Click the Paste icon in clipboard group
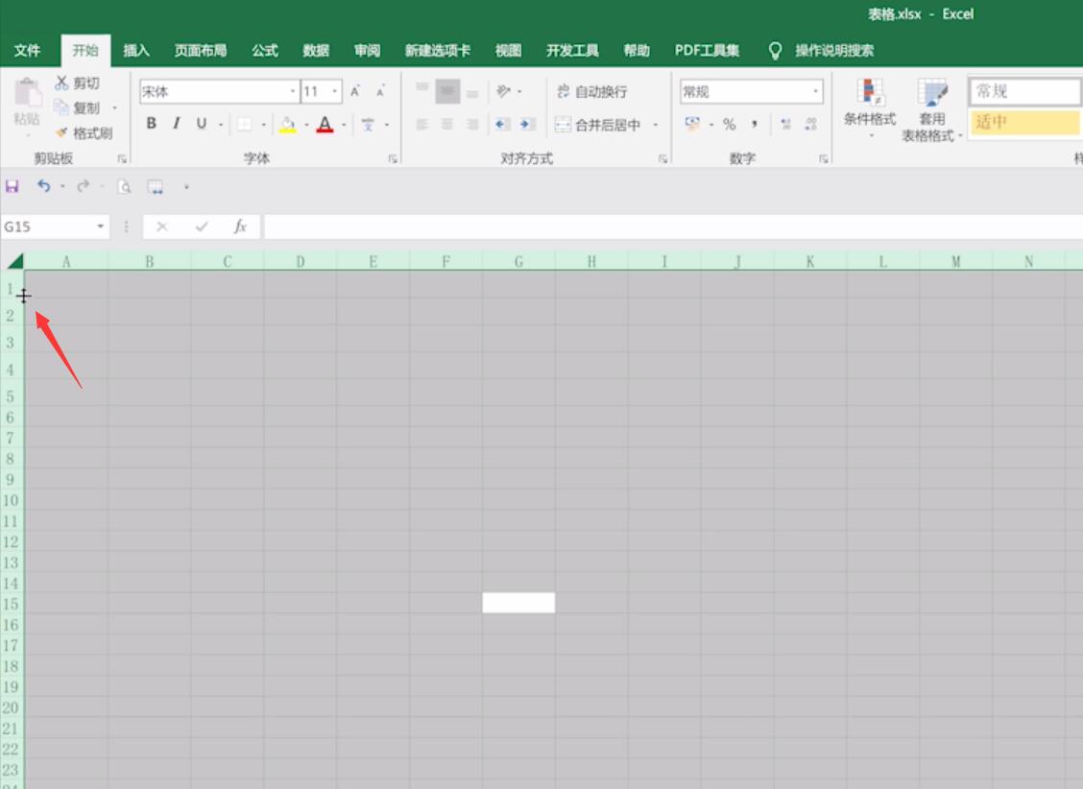1083x789 pixels. point(28,93)
